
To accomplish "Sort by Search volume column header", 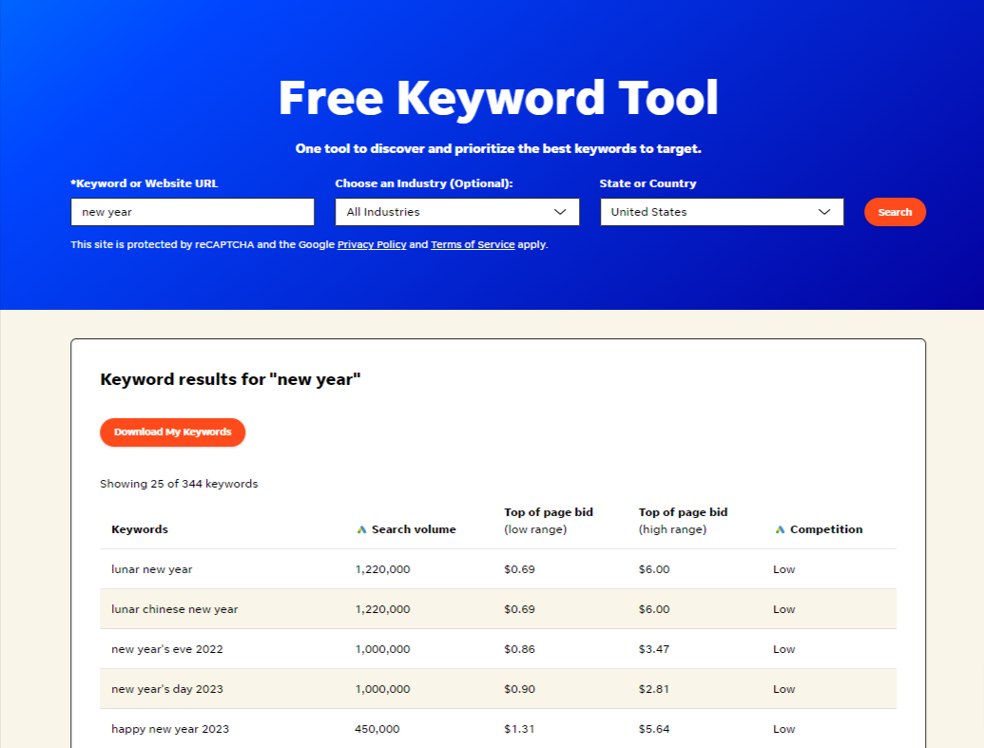I will point(414,529).
